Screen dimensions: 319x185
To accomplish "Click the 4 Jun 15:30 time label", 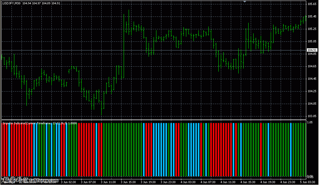I will point(248,182).
